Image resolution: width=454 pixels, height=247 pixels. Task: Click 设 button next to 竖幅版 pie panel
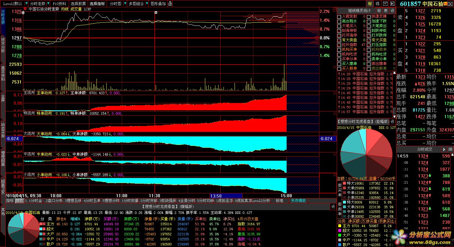392,121
